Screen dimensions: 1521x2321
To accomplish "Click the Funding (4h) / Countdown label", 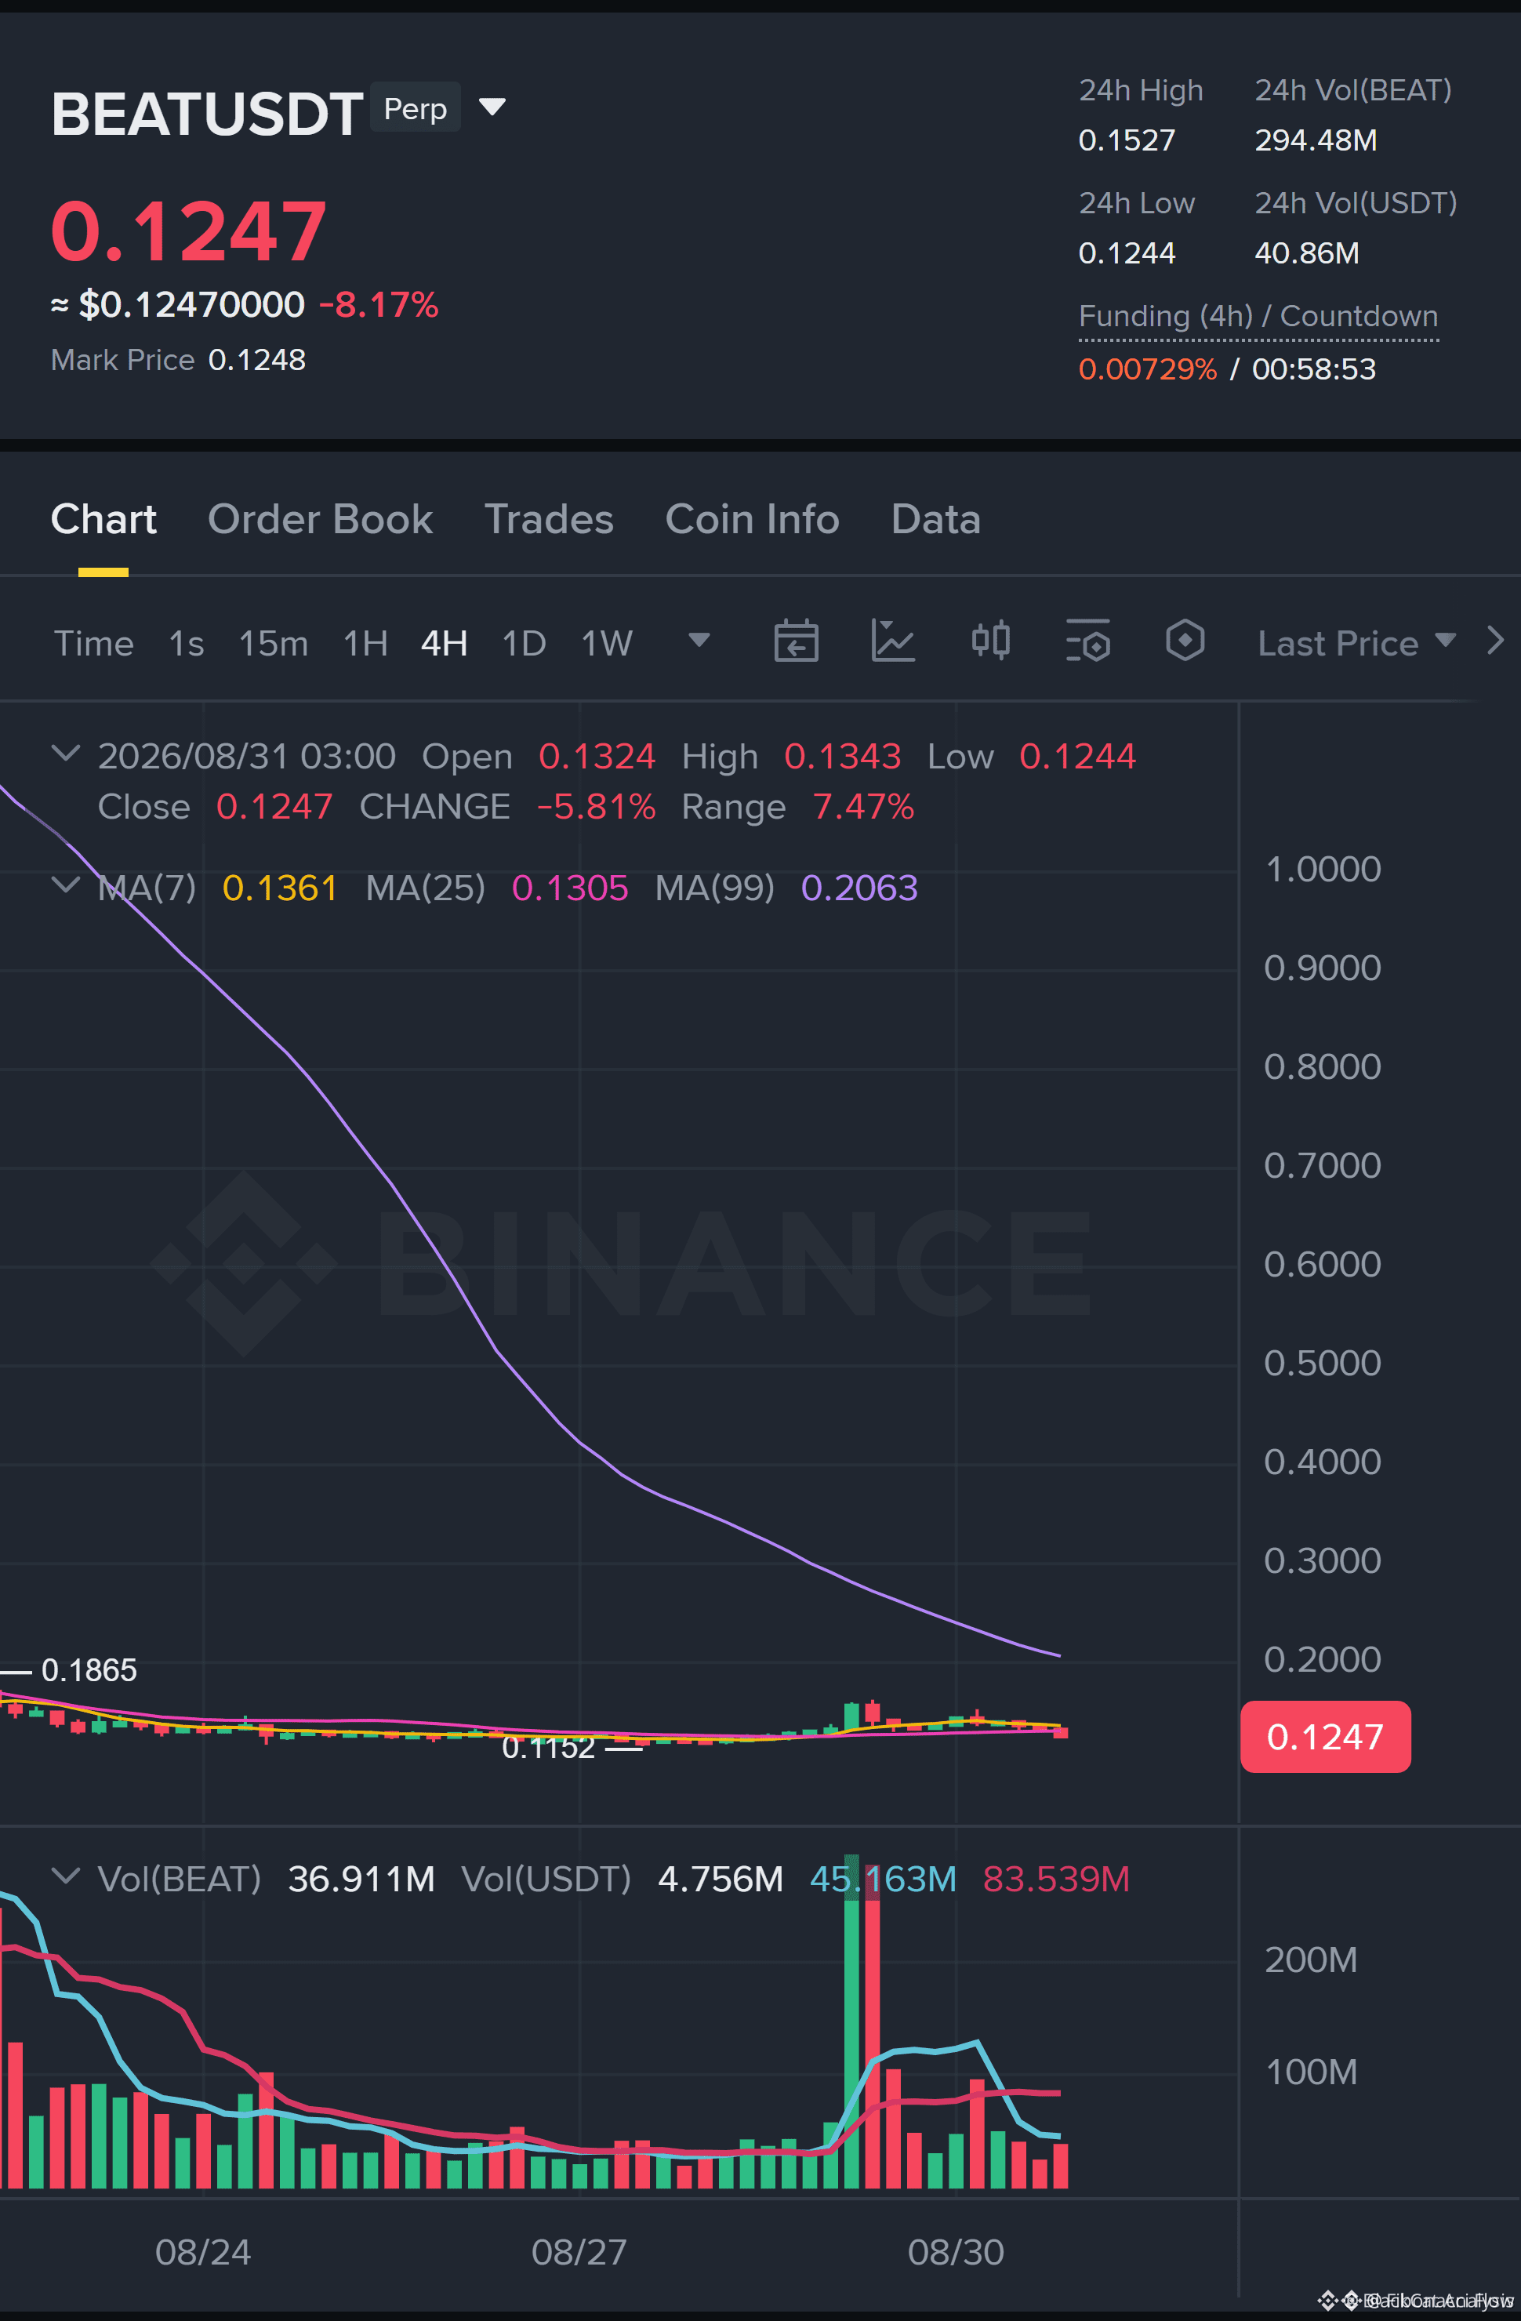I will [x=1258, y=316].
